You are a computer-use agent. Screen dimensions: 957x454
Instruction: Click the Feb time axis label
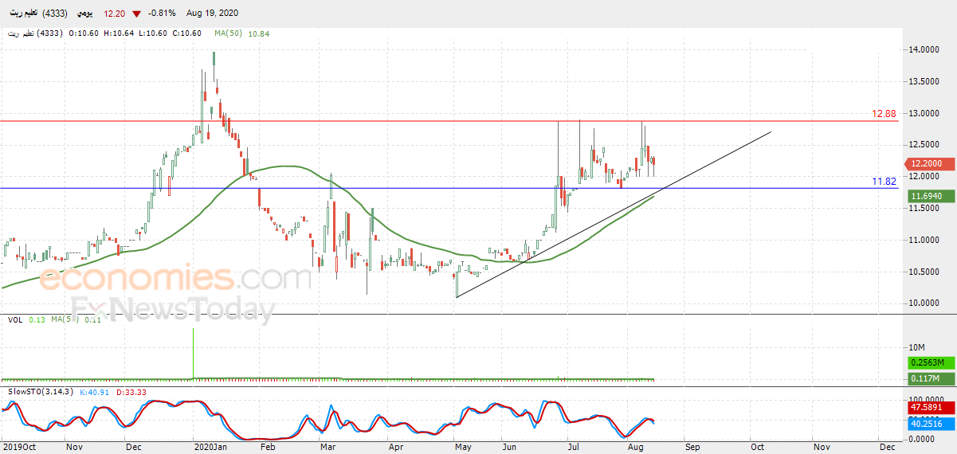tap(268, 448)
